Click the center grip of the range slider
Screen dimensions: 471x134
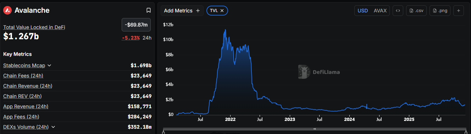point(314,129)
